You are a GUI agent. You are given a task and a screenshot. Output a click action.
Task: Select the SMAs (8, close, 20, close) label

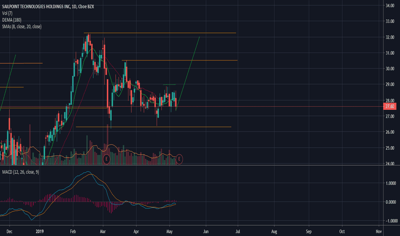coord(22,27)
